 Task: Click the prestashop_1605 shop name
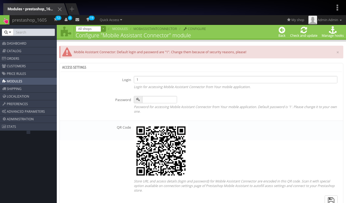[x=29, y=20]
